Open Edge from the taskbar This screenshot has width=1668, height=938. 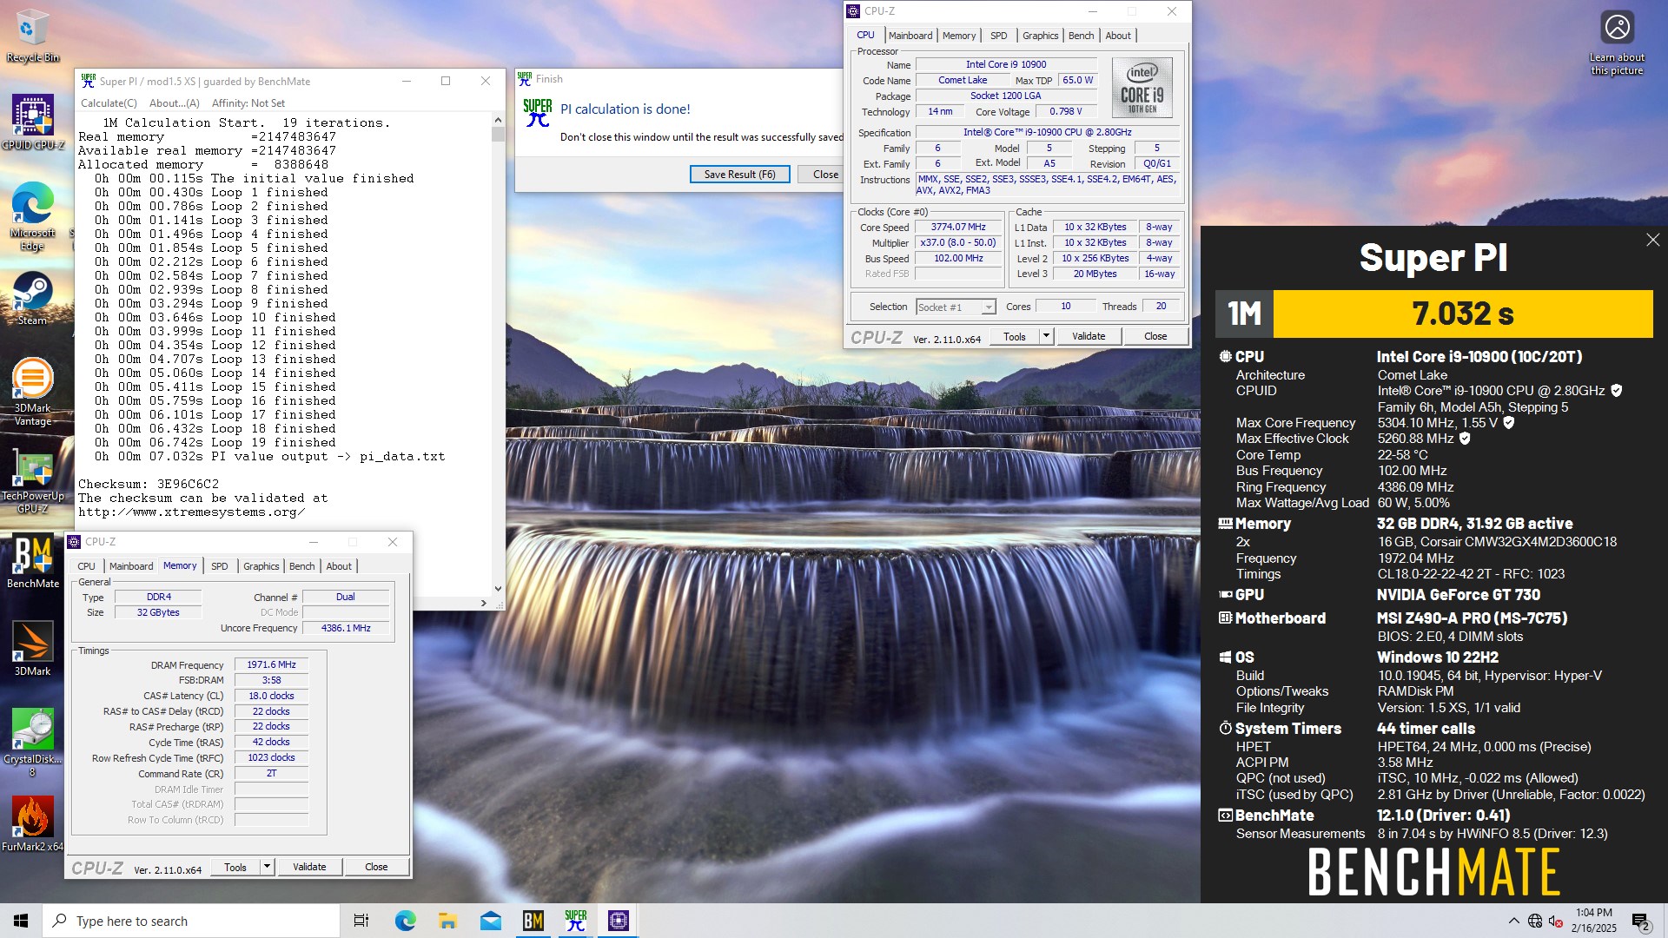pyautogui.click(x=405, y=921)
